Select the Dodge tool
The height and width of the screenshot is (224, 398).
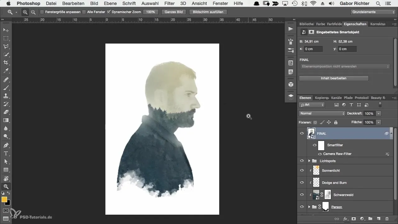click(x=6, y=136)
